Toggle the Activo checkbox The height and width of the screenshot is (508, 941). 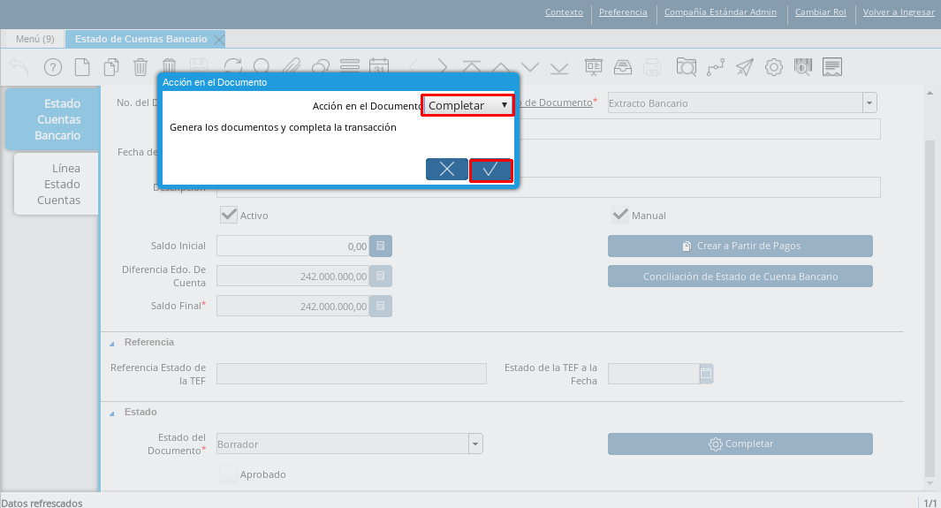[229, 215]
